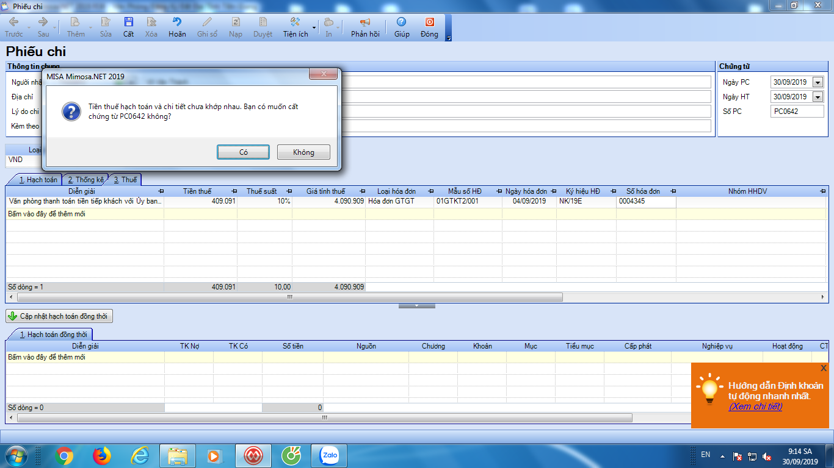This screenshot has width=834, height=468.
Task: Click the Phản hồi feedback icon
Action: (365, 23)
